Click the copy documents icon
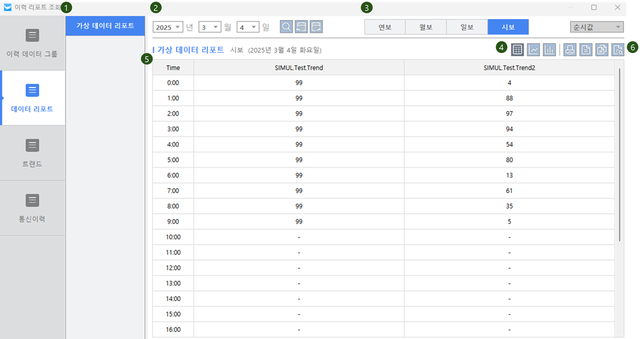 pos(601,49)
